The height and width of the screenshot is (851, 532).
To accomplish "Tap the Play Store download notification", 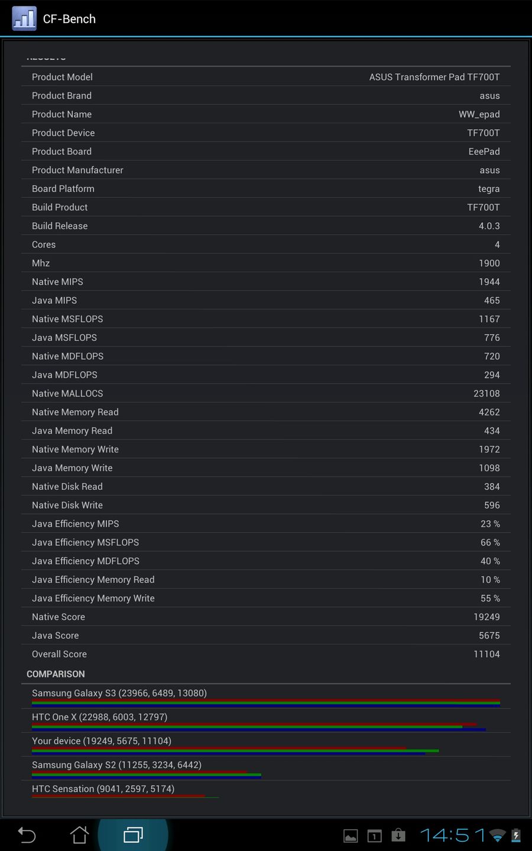I will tap(398, 835).
